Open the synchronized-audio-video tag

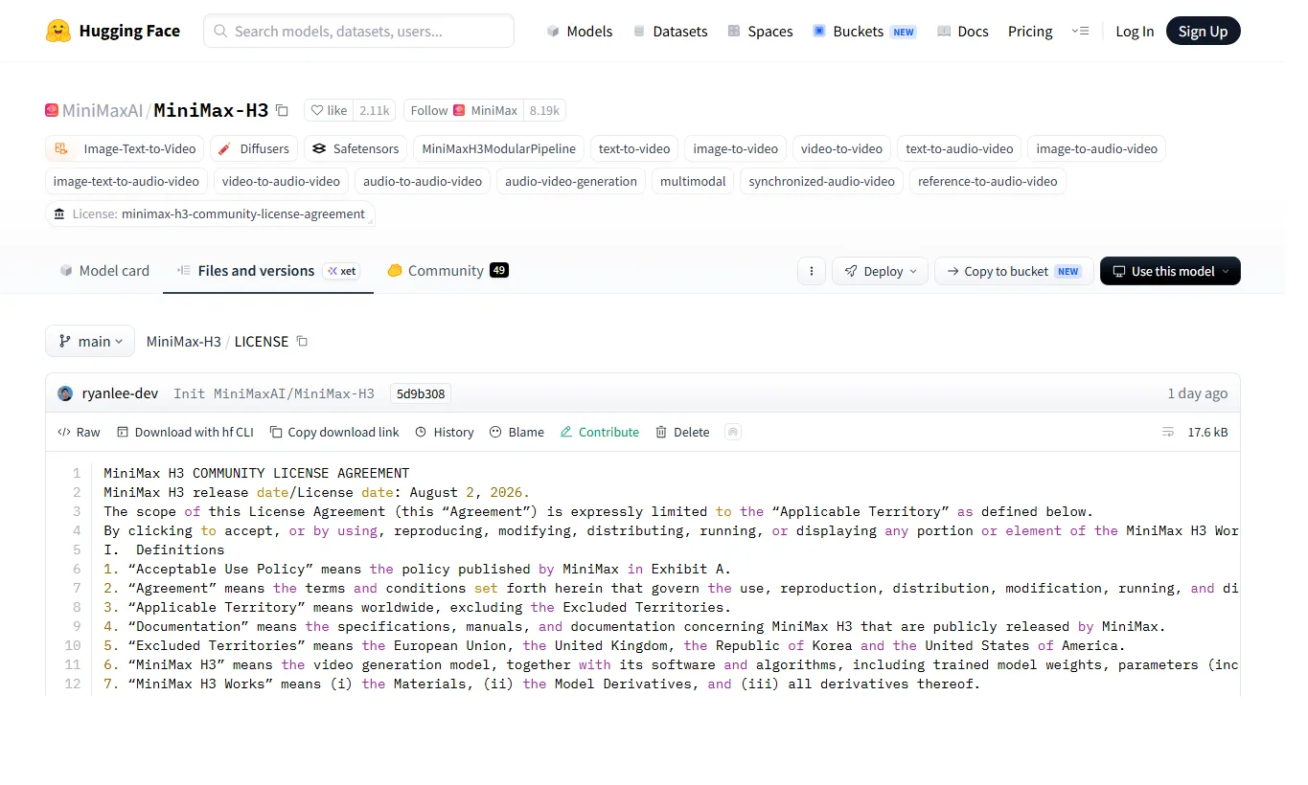pos(822,181)
